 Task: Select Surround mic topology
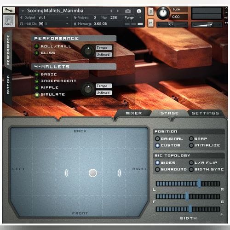[157, 169]
